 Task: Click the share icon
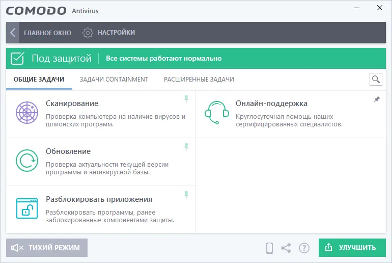pyautogui.click(x=286, y=248)
